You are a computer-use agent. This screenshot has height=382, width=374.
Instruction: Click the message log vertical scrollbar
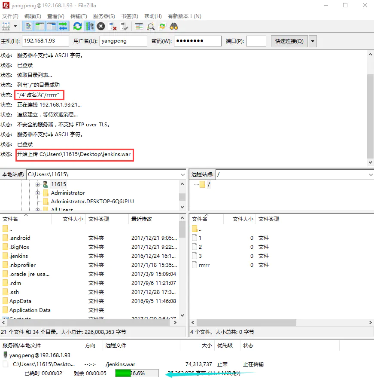[370, 116]
